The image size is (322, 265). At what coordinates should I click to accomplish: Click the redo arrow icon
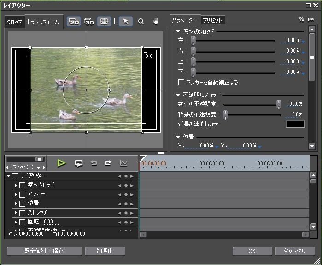[x=108, y=163]
